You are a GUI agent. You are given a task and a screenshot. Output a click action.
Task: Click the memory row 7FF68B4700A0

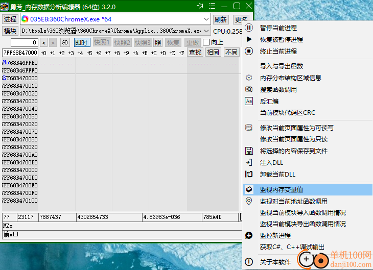[x=20, y=155]
